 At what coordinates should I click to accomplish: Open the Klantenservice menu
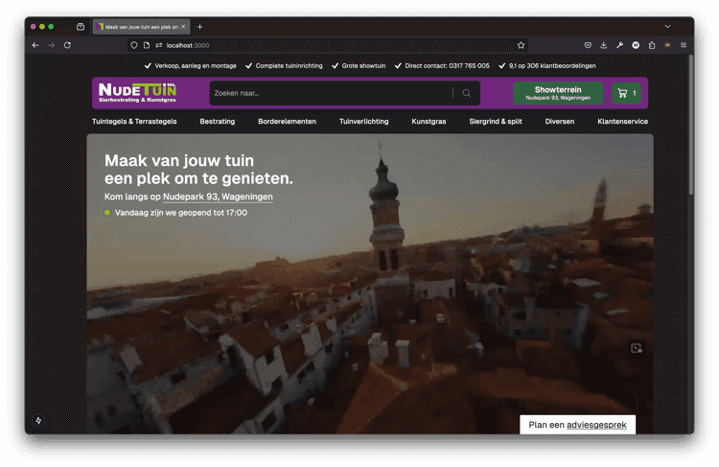[622, 122]
